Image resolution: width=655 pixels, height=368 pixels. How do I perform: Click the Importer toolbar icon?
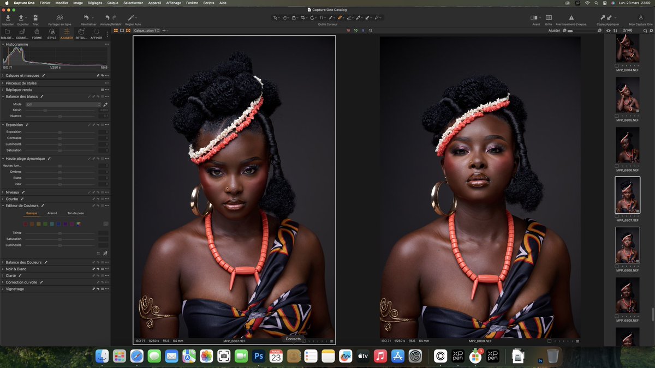point(8,18)
